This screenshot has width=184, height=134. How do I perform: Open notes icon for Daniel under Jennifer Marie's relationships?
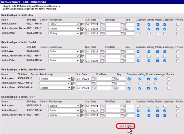tap(73, 83)
